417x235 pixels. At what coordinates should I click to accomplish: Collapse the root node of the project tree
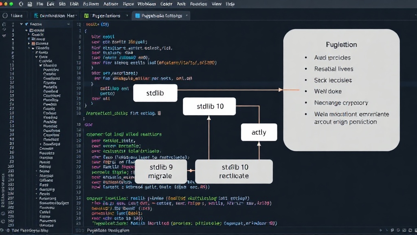coord(21,24)
